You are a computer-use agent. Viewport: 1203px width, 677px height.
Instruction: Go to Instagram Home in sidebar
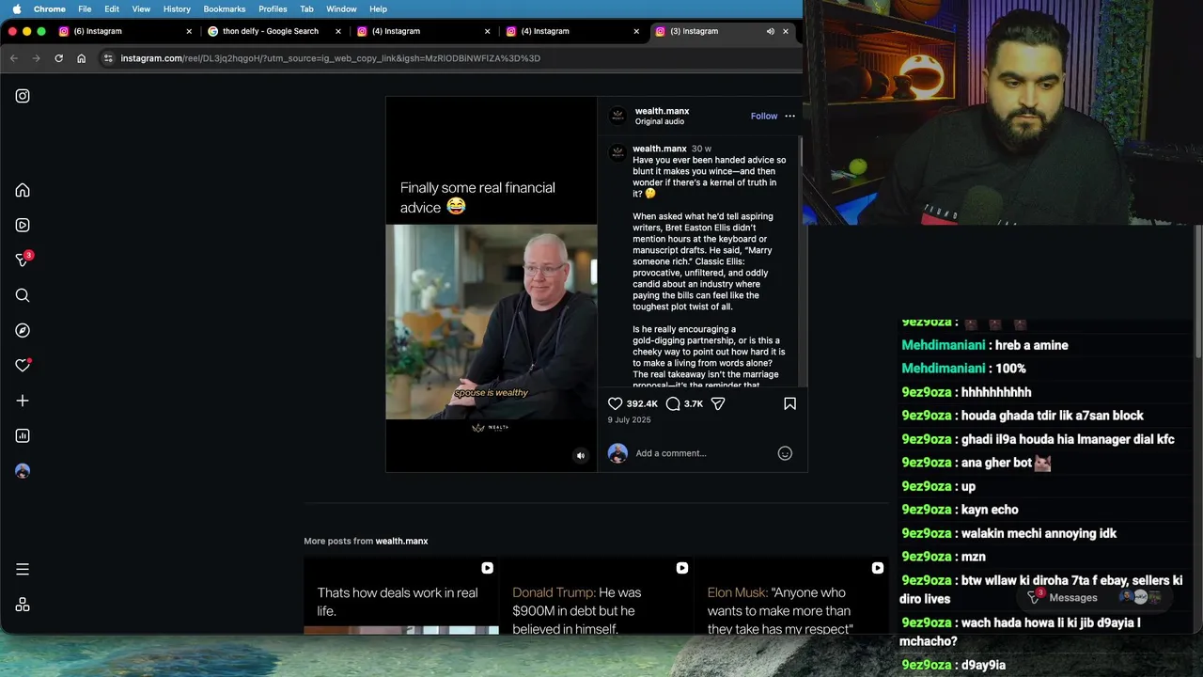23,190
